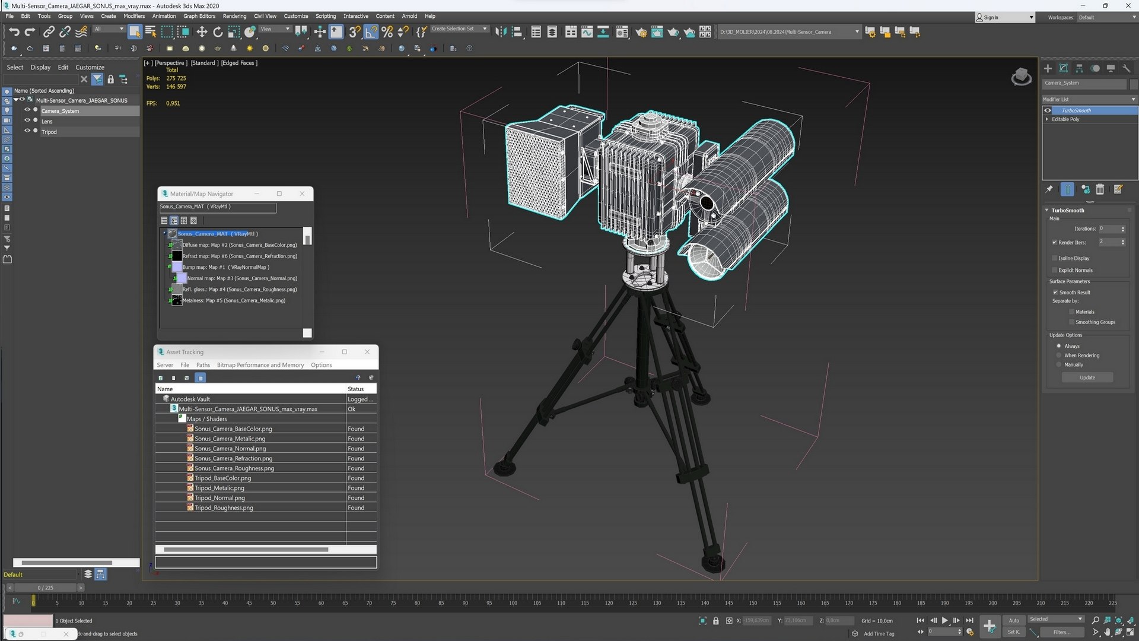Select the Move tool
Viewport: 1139px width, 641px height.
pyautogui.click(x=202, y=32)
